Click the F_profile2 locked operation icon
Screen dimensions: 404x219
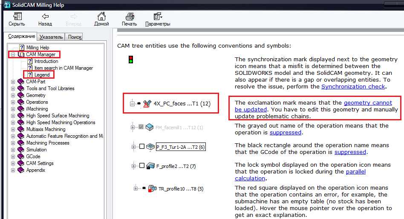[x=150, y=166]
